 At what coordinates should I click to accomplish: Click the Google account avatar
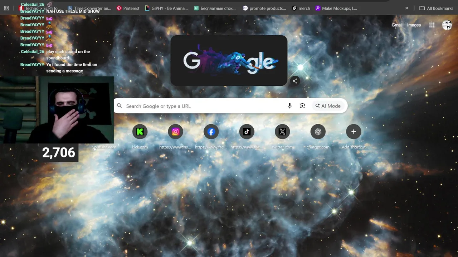point(447,25)
